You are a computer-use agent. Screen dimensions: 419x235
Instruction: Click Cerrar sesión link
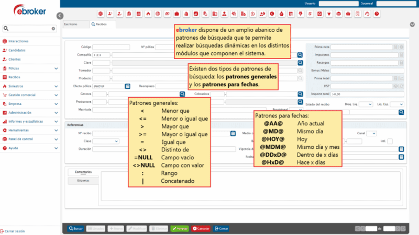click(13, 231)
